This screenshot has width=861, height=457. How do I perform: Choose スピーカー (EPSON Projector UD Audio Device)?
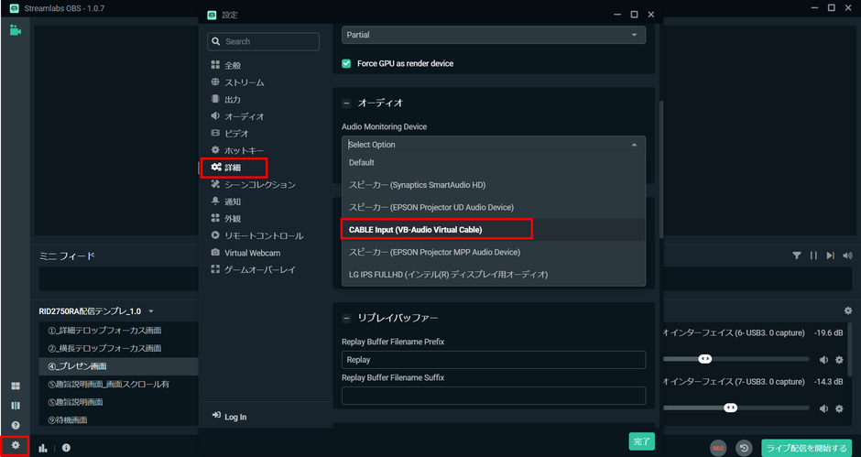494,208
